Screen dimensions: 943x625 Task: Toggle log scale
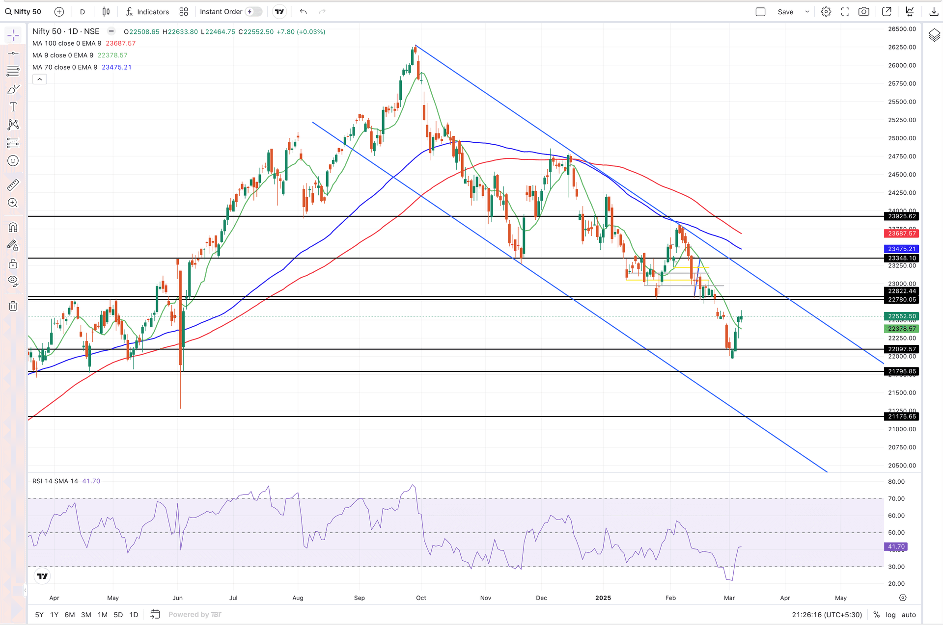pyautogui.click(x=890, y=615)
